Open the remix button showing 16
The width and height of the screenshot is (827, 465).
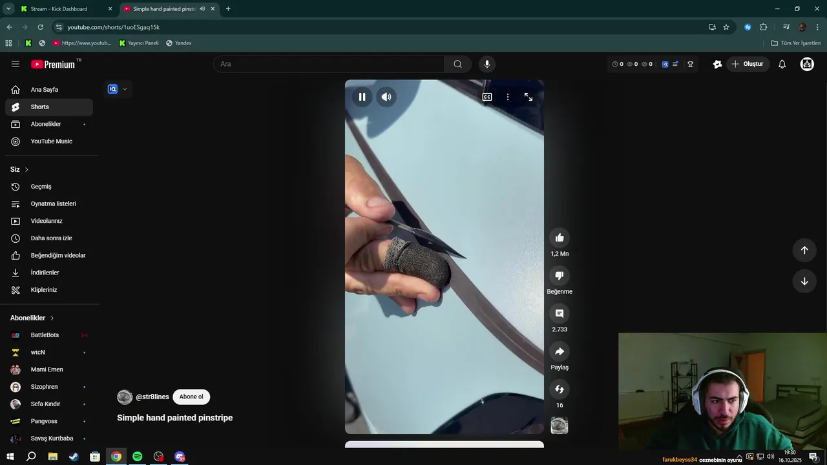tap(560, 389)
